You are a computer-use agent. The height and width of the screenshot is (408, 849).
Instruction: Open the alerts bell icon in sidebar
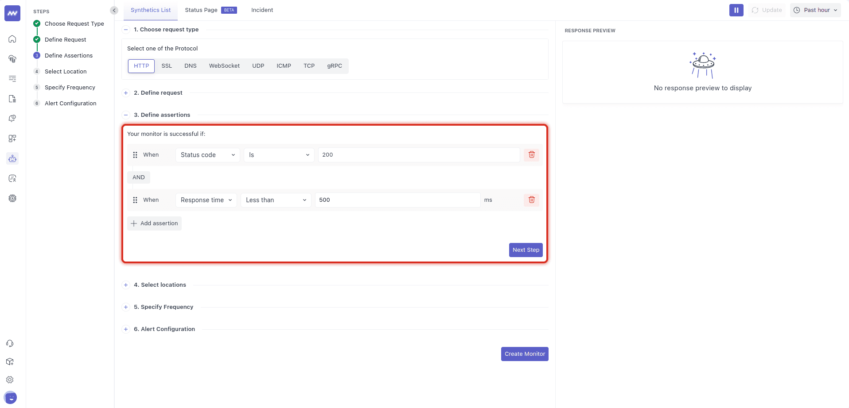click(x=12, y=119)
